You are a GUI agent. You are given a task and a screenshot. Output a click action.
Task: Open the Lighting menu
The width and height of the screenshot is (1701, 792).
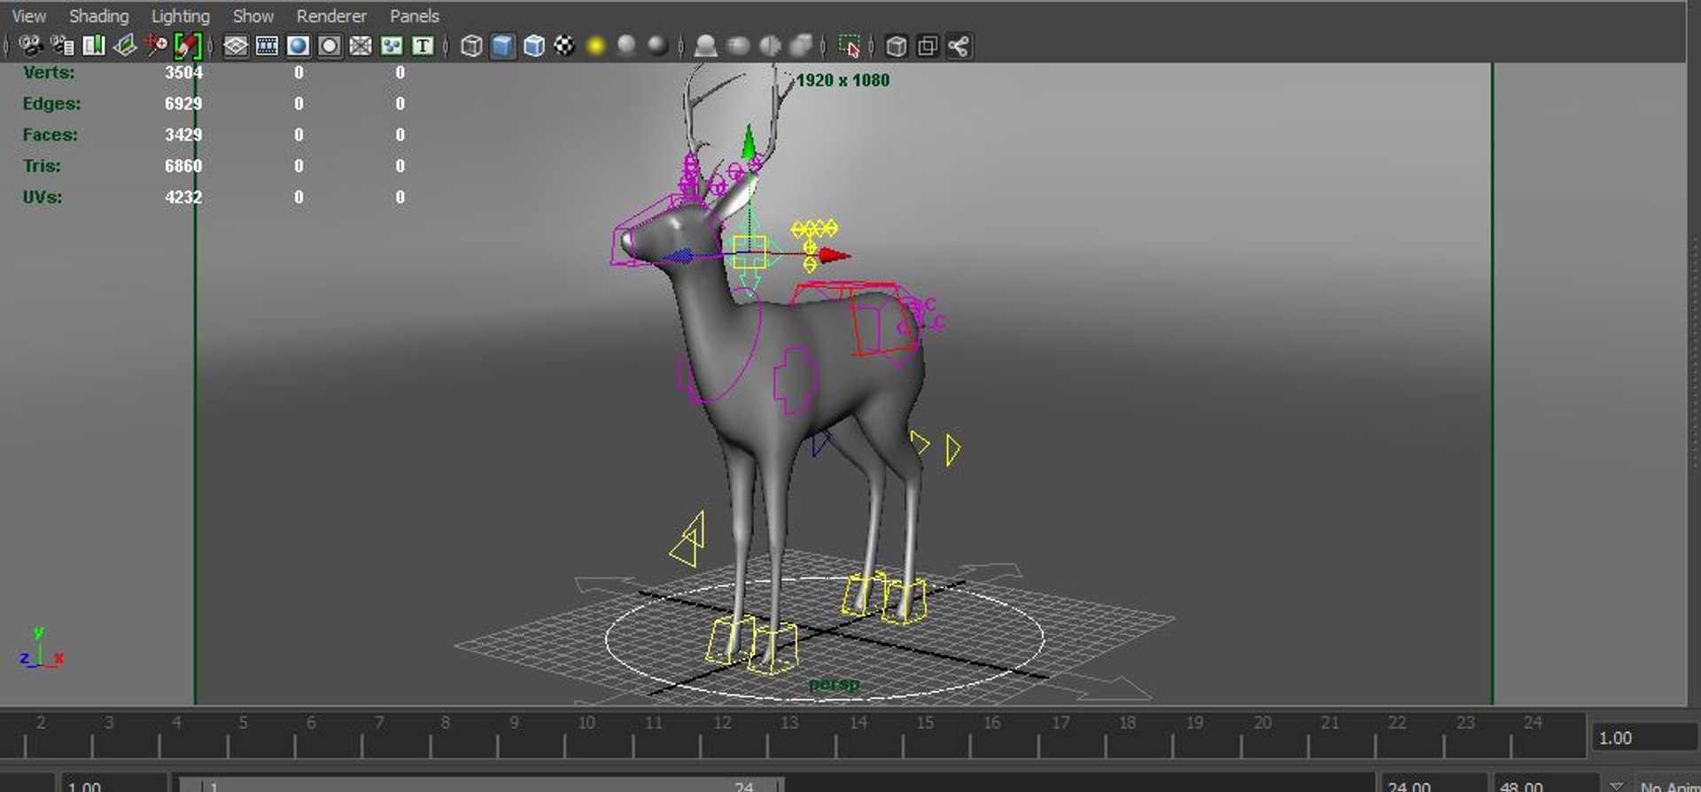(181, 16)
